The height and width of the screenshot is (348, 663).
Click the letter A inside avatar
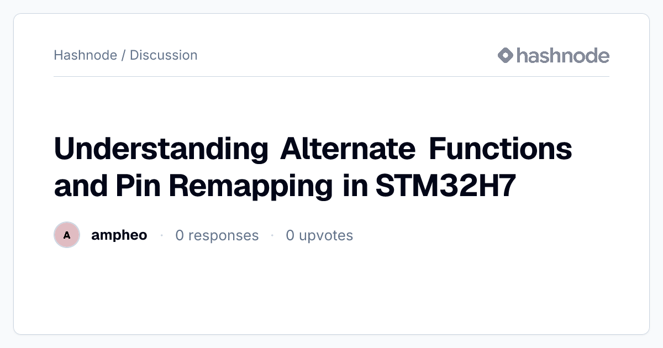(67, 235)
